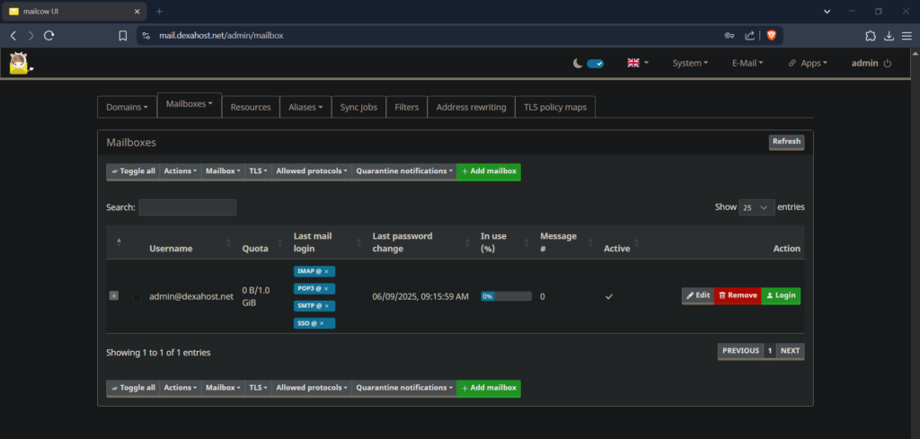Image resolution: width=920 pixels, height=439 pixels.
Task: Edit the admin@dexahost.net mailbox
Action: click(698, 296)
